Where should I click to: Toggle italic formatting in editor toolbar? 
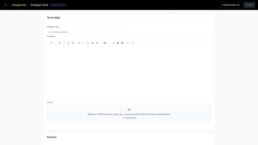(x=64, y=43)
